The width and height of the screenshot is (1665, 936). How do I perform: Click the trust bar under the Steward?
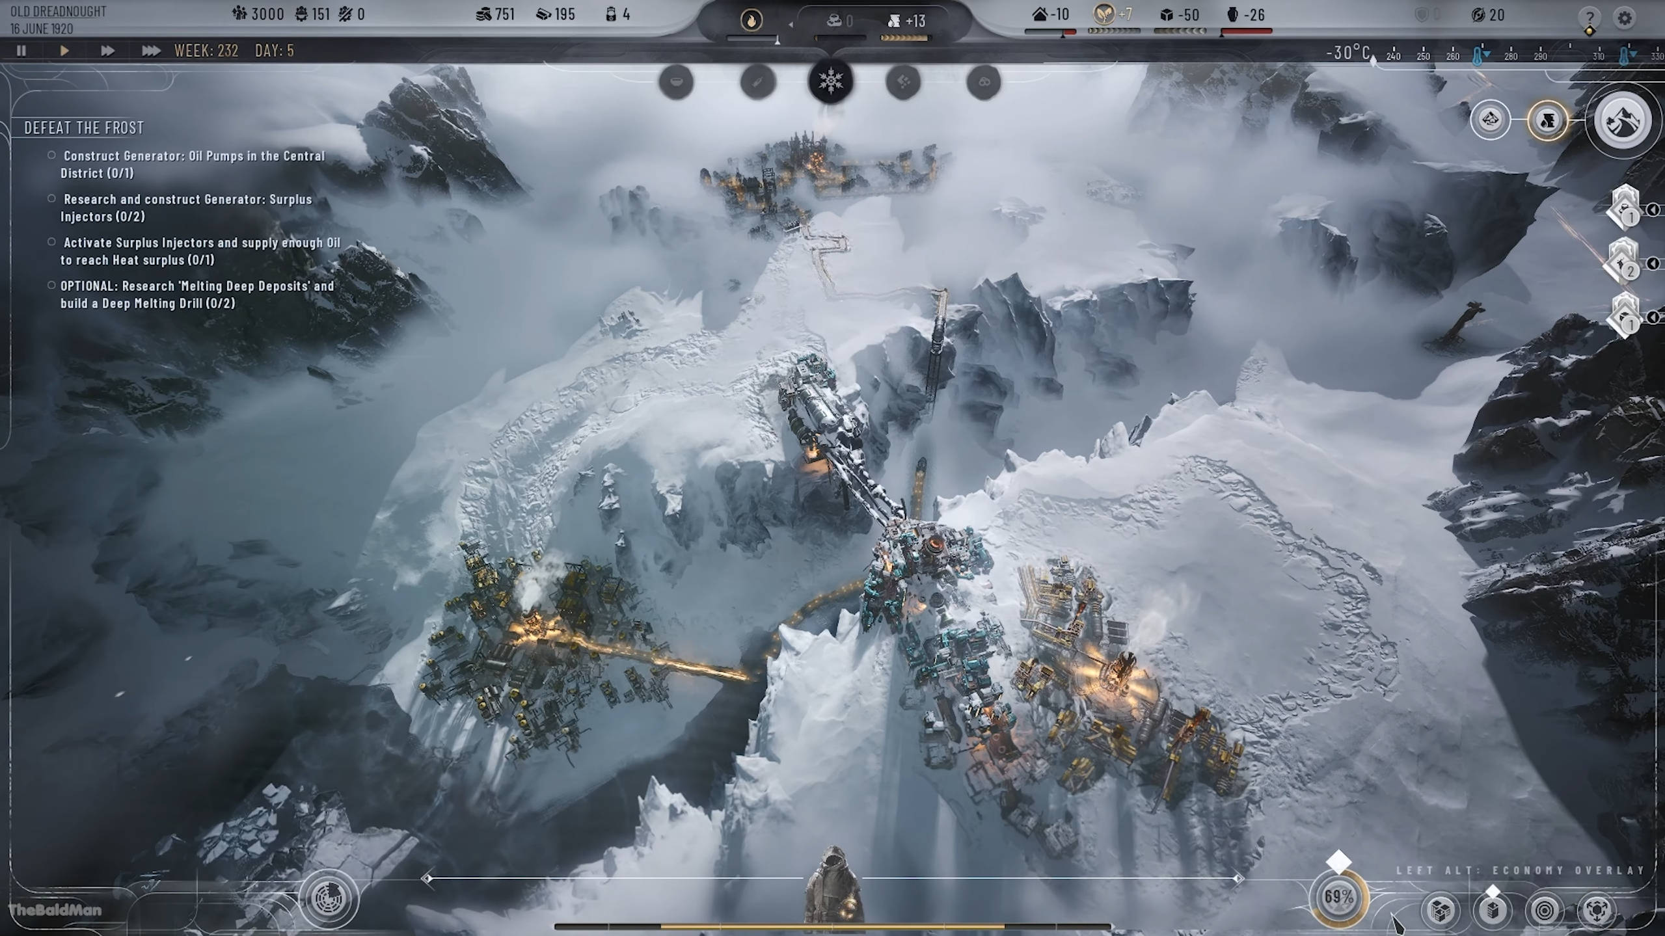pos(833,926)
